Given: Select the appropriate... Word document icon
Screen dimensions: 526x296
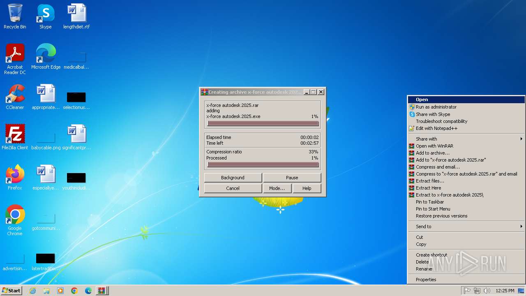Looking at the screenshot, I should [46, 97].
